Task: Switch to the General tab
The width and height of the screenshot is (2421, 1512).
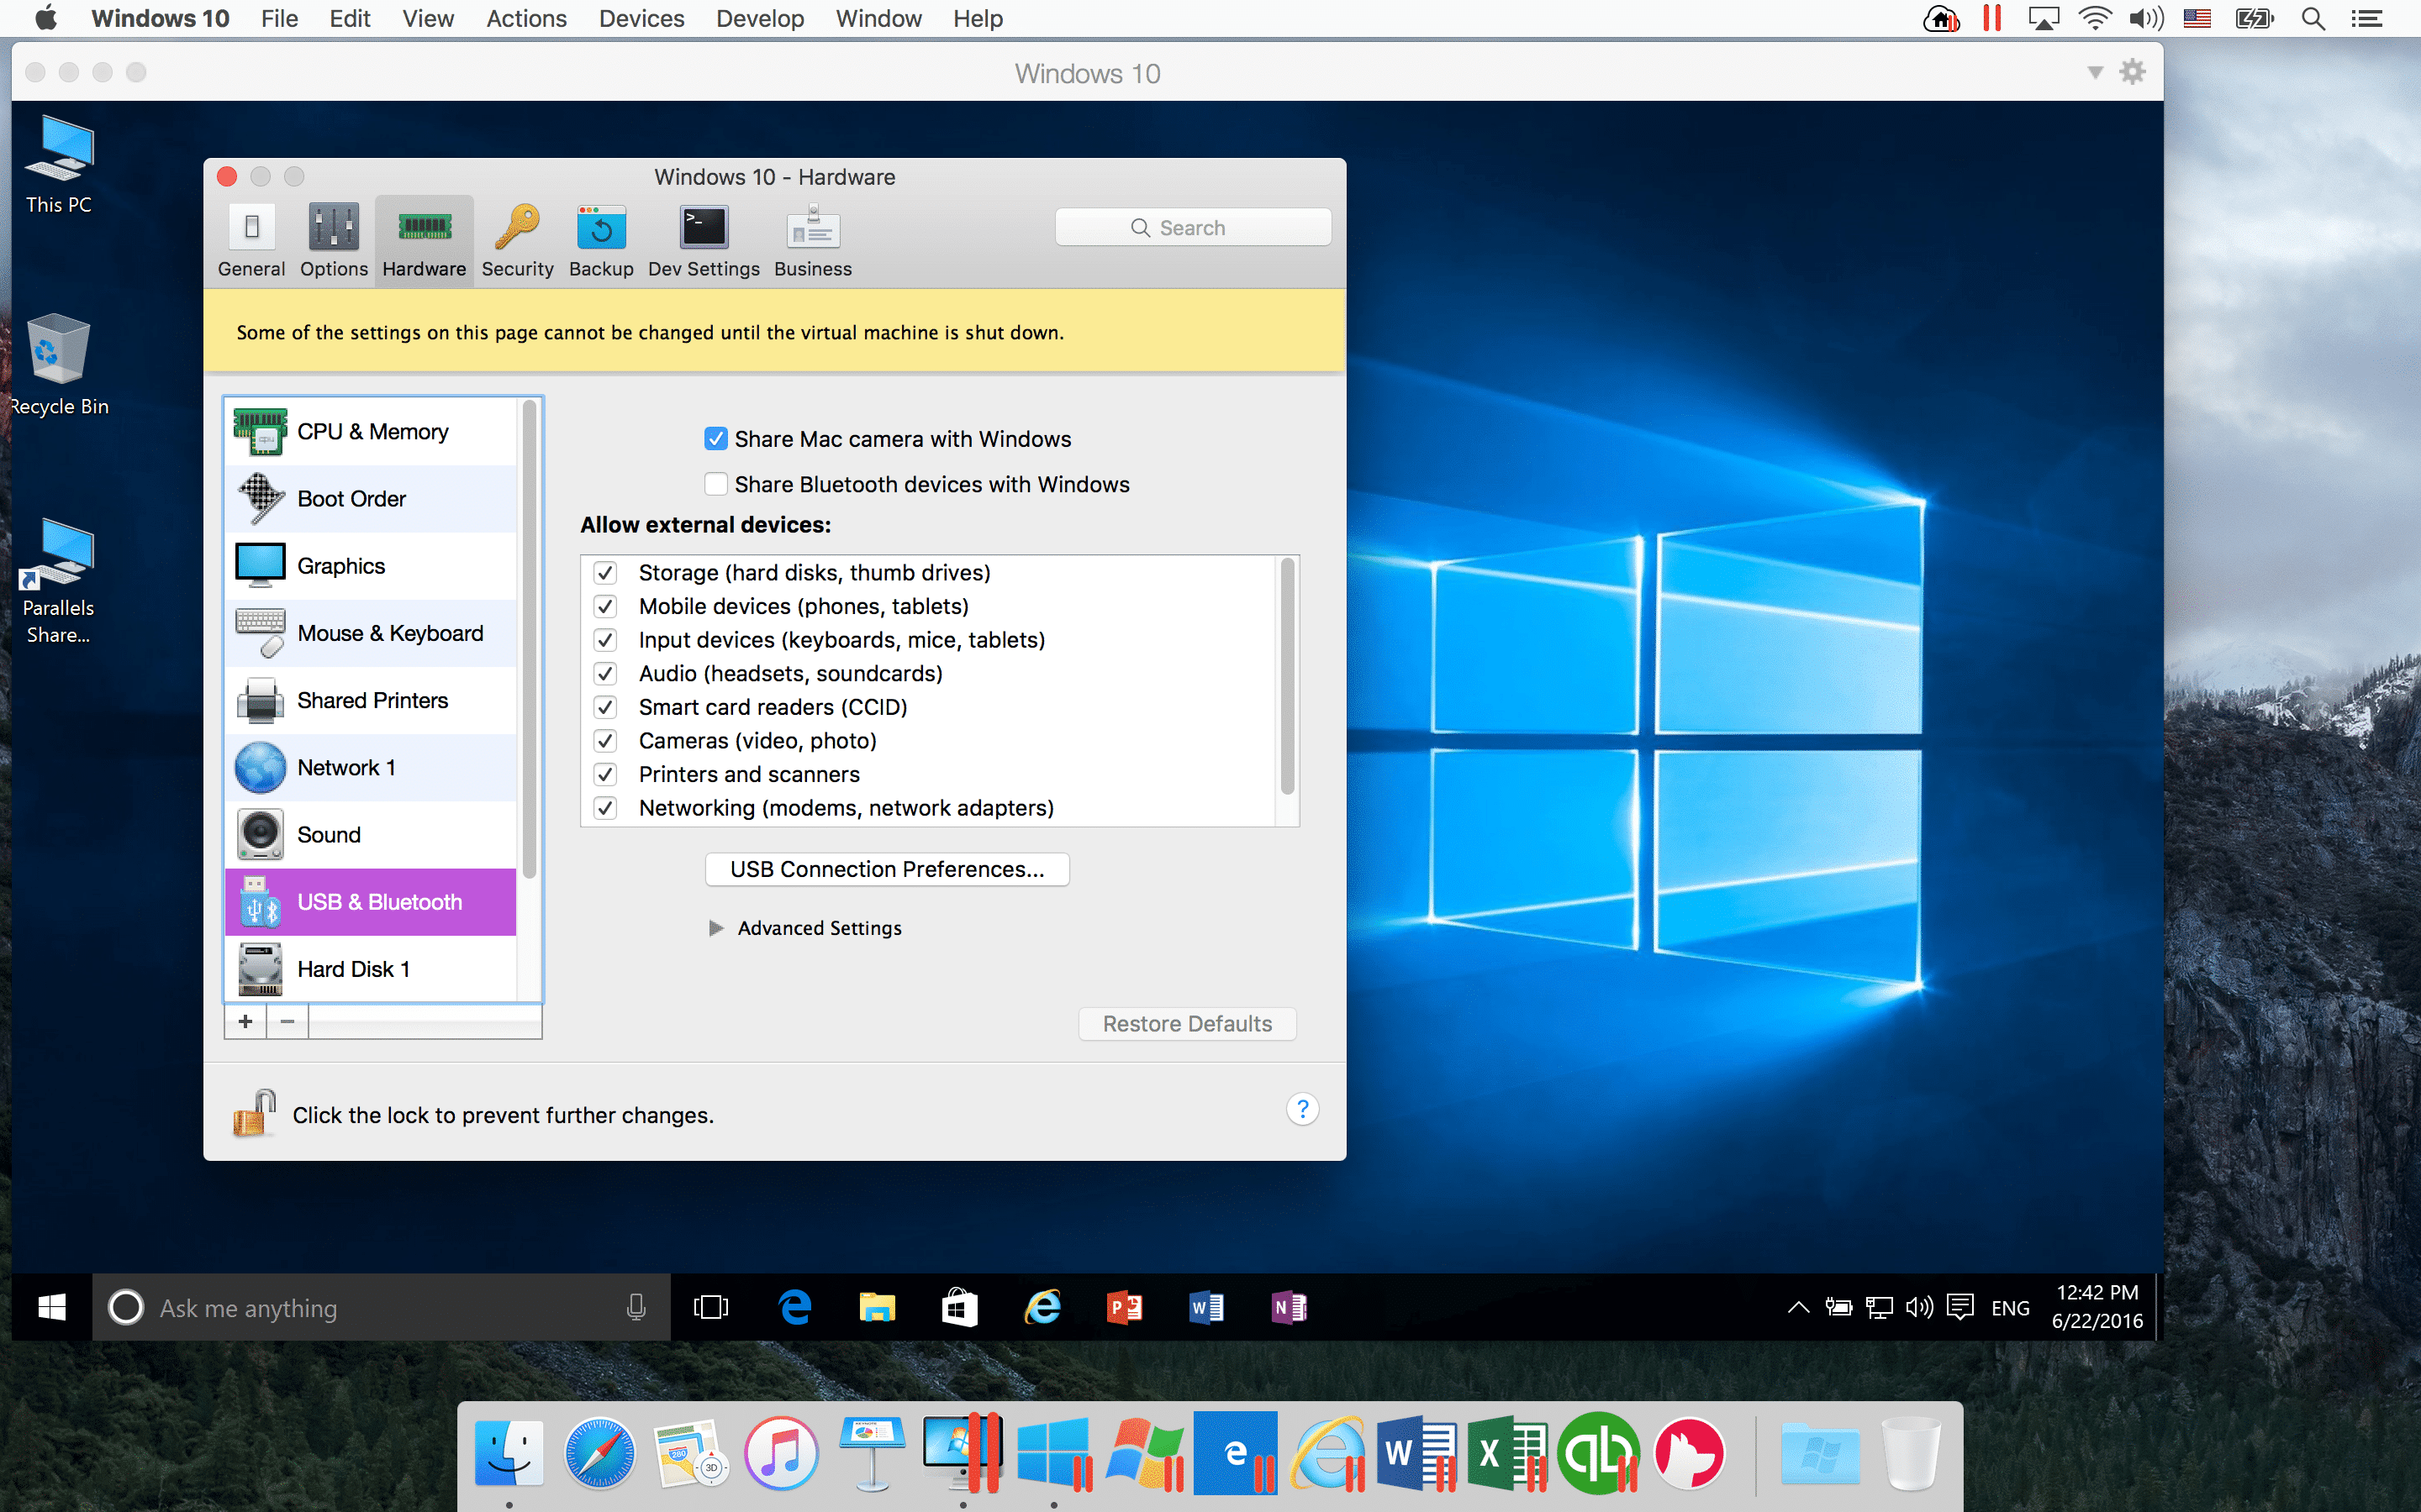Action: tap(251, 241)
